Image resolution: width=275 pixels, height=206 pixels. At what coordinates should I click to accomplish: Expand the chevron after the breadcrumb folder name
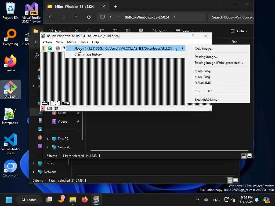[175, 17]
